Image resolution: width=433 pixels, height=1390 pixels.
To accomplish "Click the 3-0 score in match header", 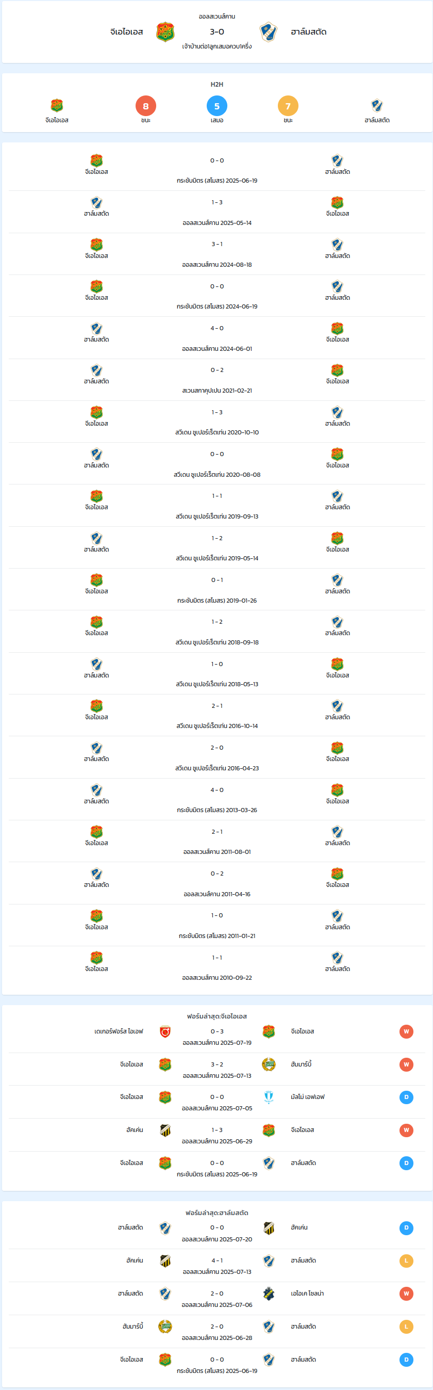I will pyautogui.click(x=217, y=32).
